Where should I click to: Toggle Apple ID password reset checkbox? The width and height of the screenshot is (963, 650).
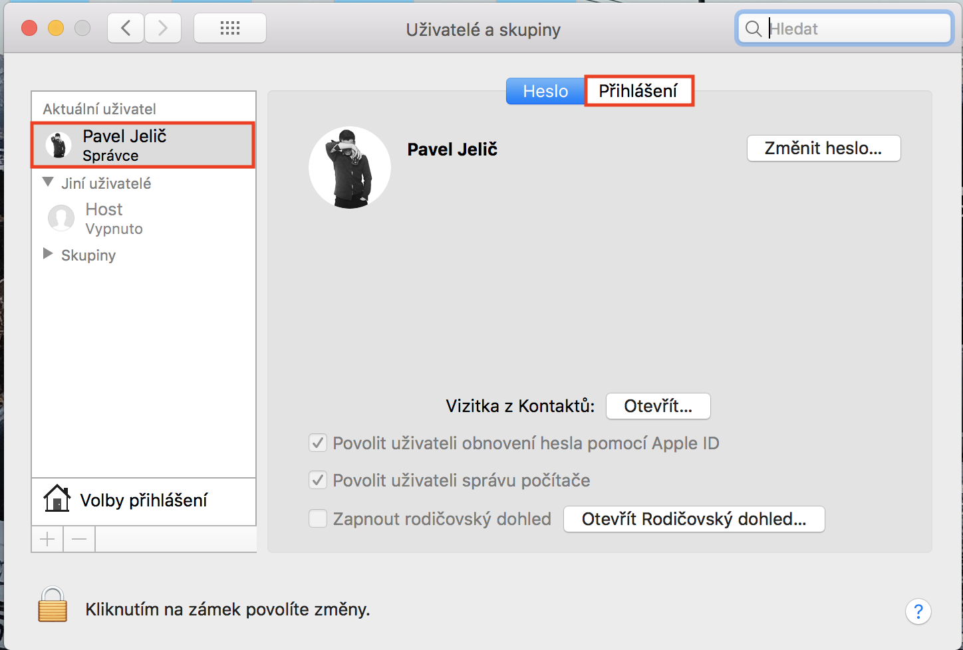pyautogui.click(x=318, y=443)
